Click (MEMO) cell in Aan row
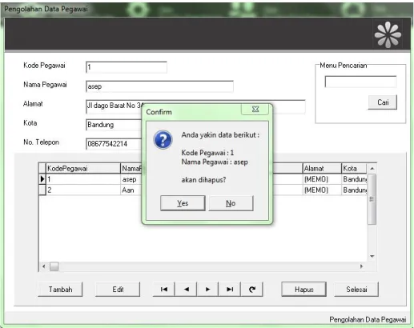This screenshot has width=414, height=328. pos(322,190)
